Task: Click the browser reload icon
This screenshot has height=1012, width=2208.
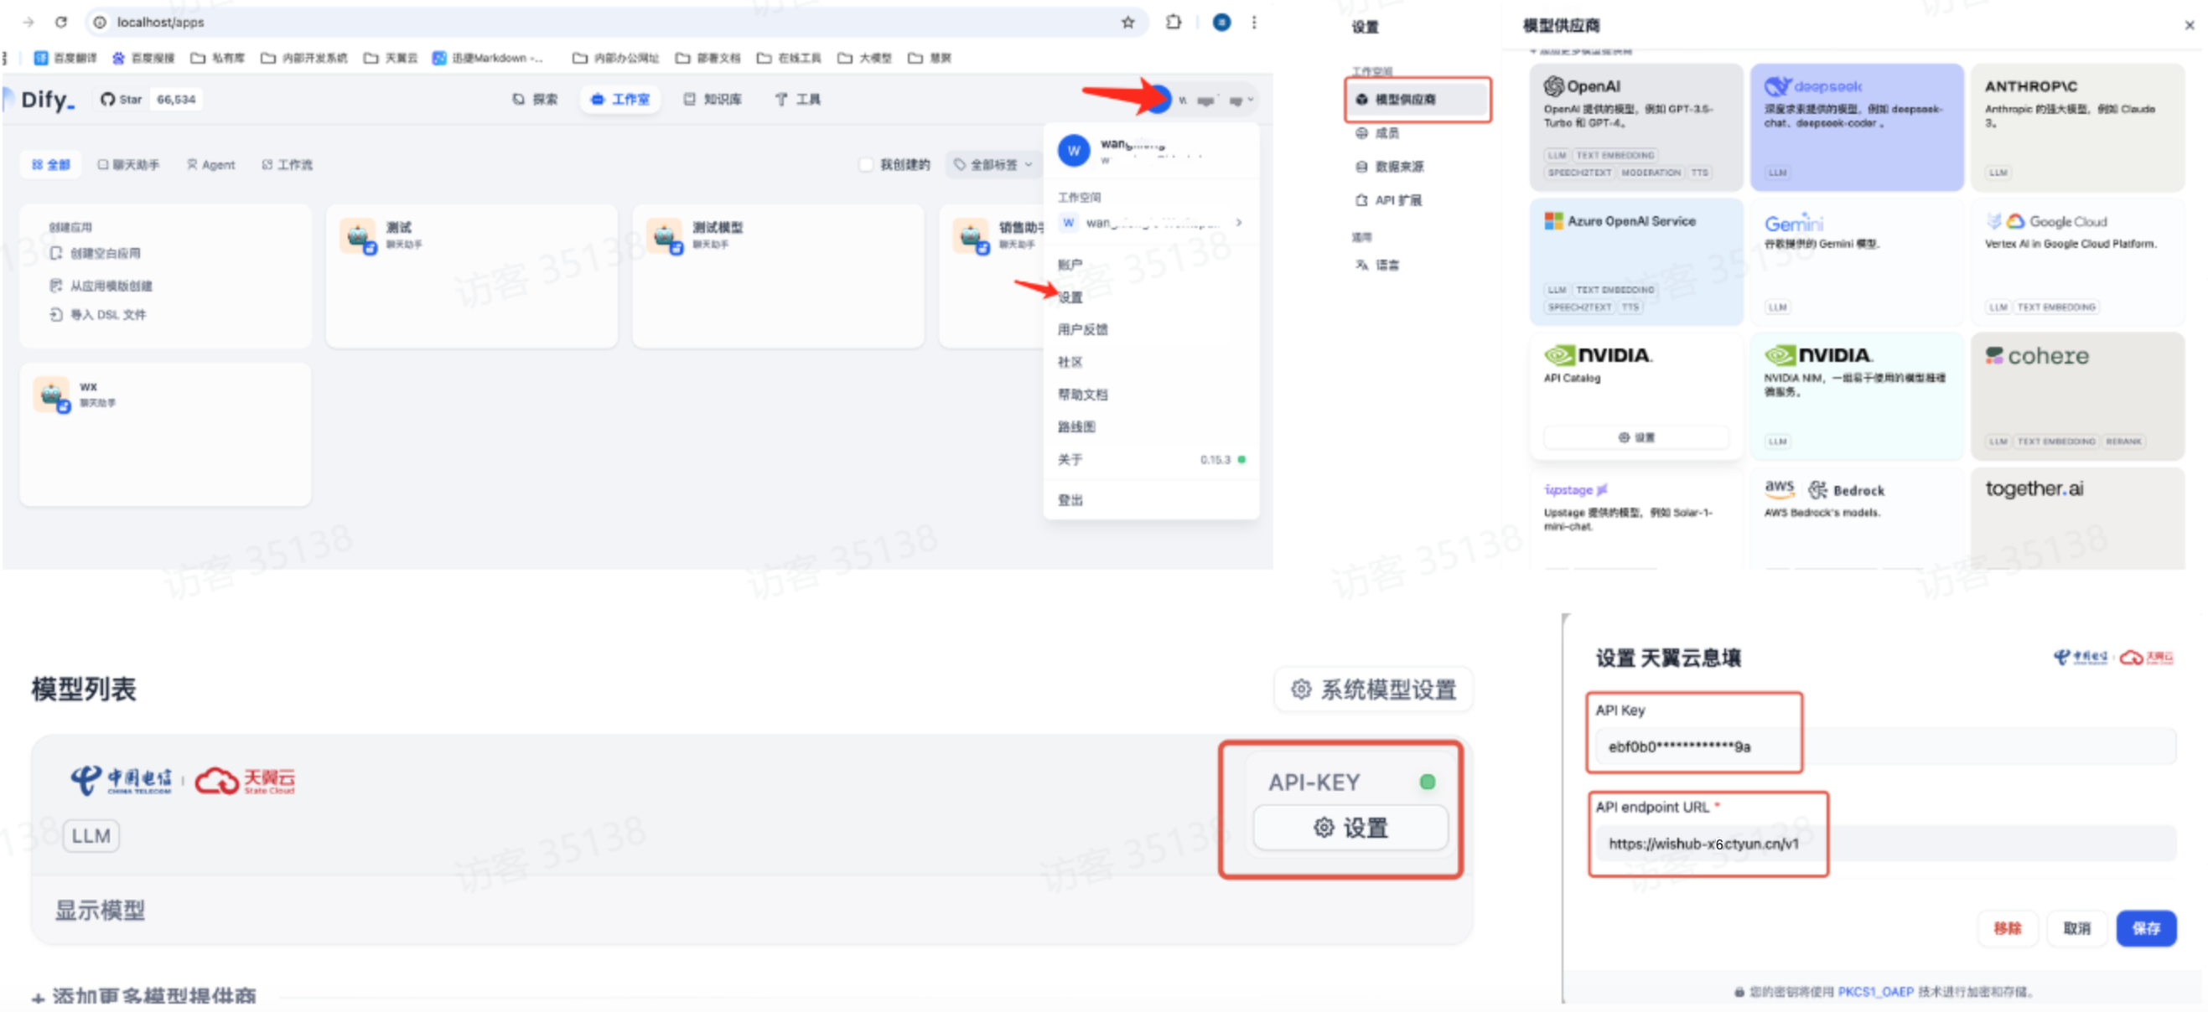Action: pyautogui.click(x=61, y=23)
